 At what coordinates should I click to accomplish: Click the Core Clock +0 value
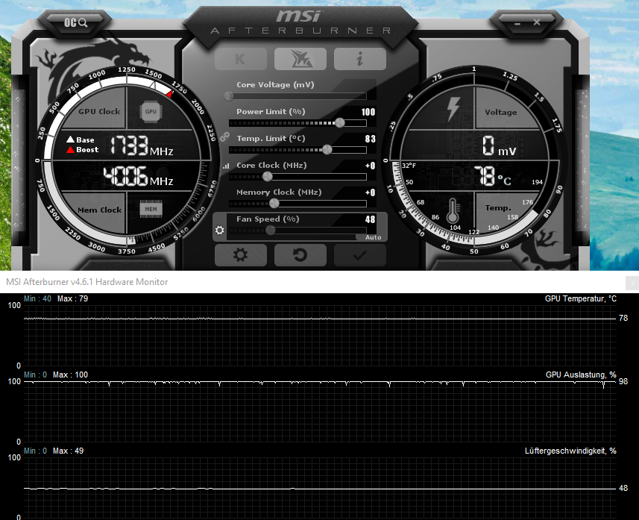click(x=370, y=166)
